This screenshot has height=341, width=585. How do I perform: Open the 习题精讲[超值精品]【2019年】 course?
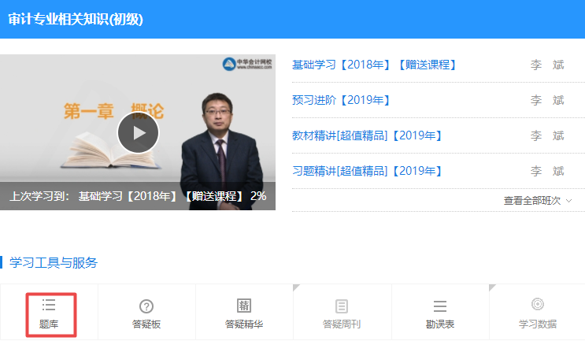[367, 171]
